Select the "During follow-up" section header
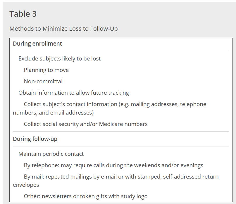 35,139
